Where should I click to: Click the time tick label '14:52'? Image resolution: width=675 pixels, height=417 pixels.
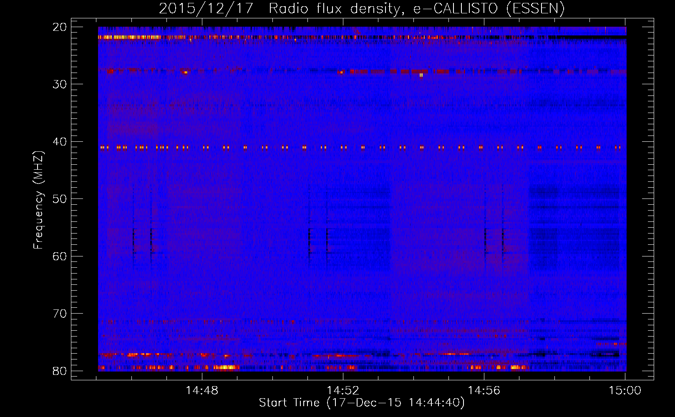(343, 391)
